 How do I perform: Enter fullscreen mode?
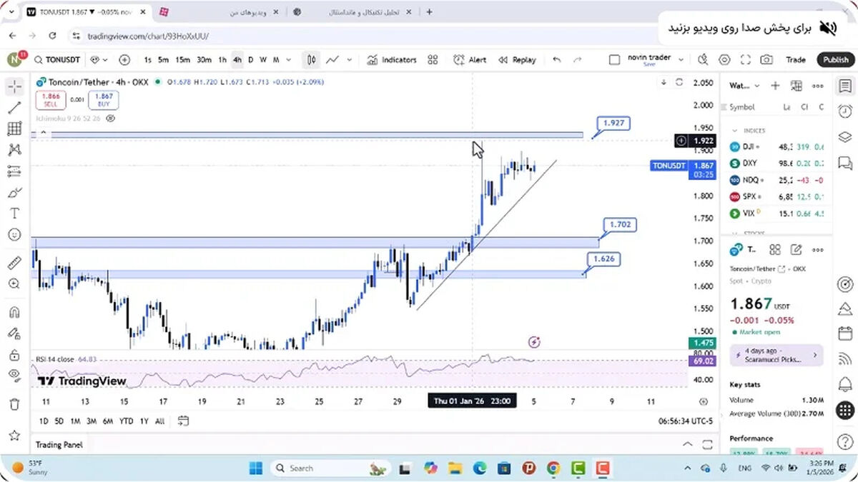click(746, 60)
